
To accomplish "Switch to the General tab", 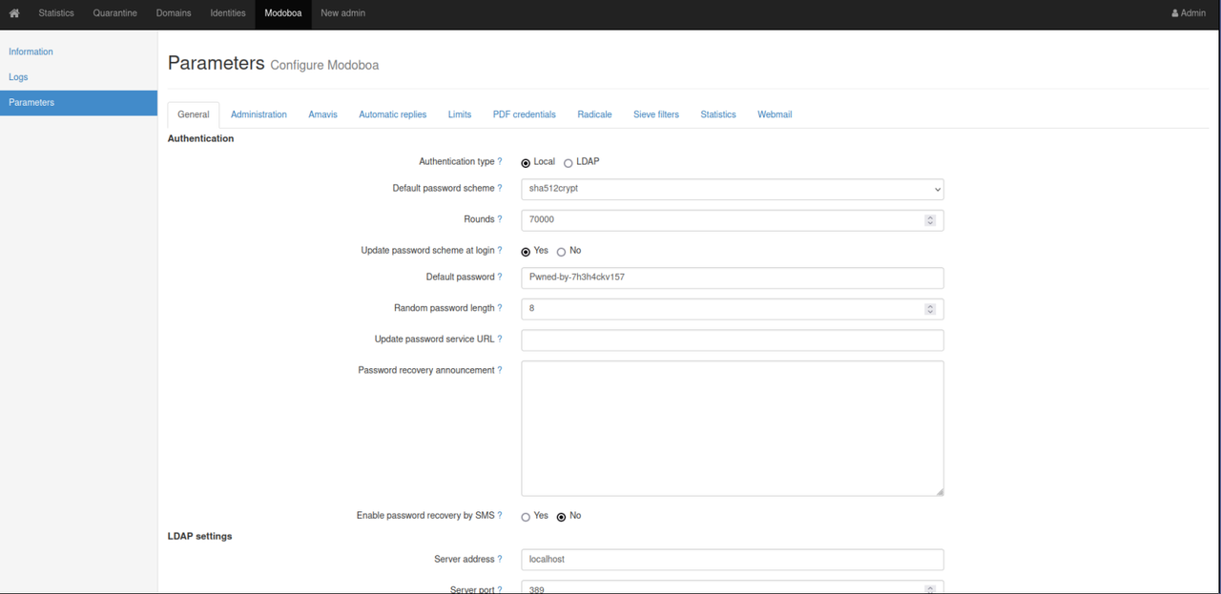I will pyautogui.click(x=194, y=114).
